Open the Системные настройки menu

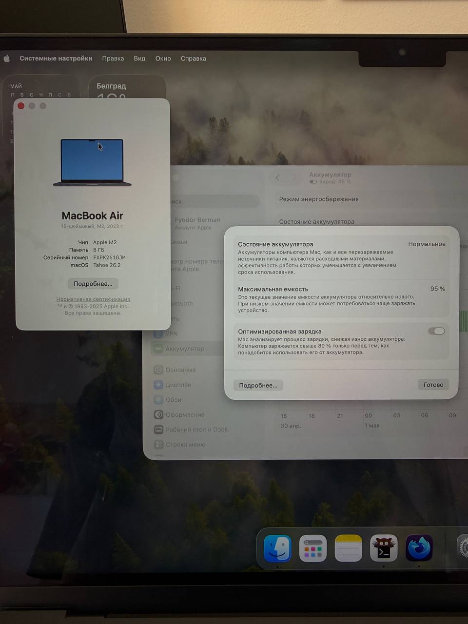(x=56, y=58)
